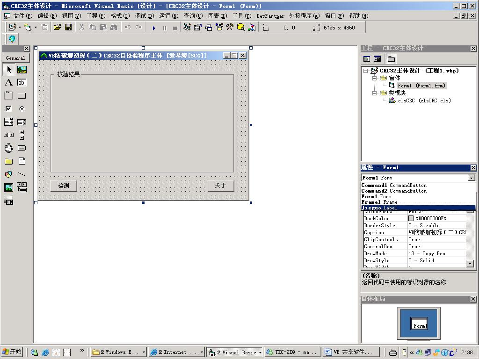Click the 检测 button on the form

[x=64, y=186]
